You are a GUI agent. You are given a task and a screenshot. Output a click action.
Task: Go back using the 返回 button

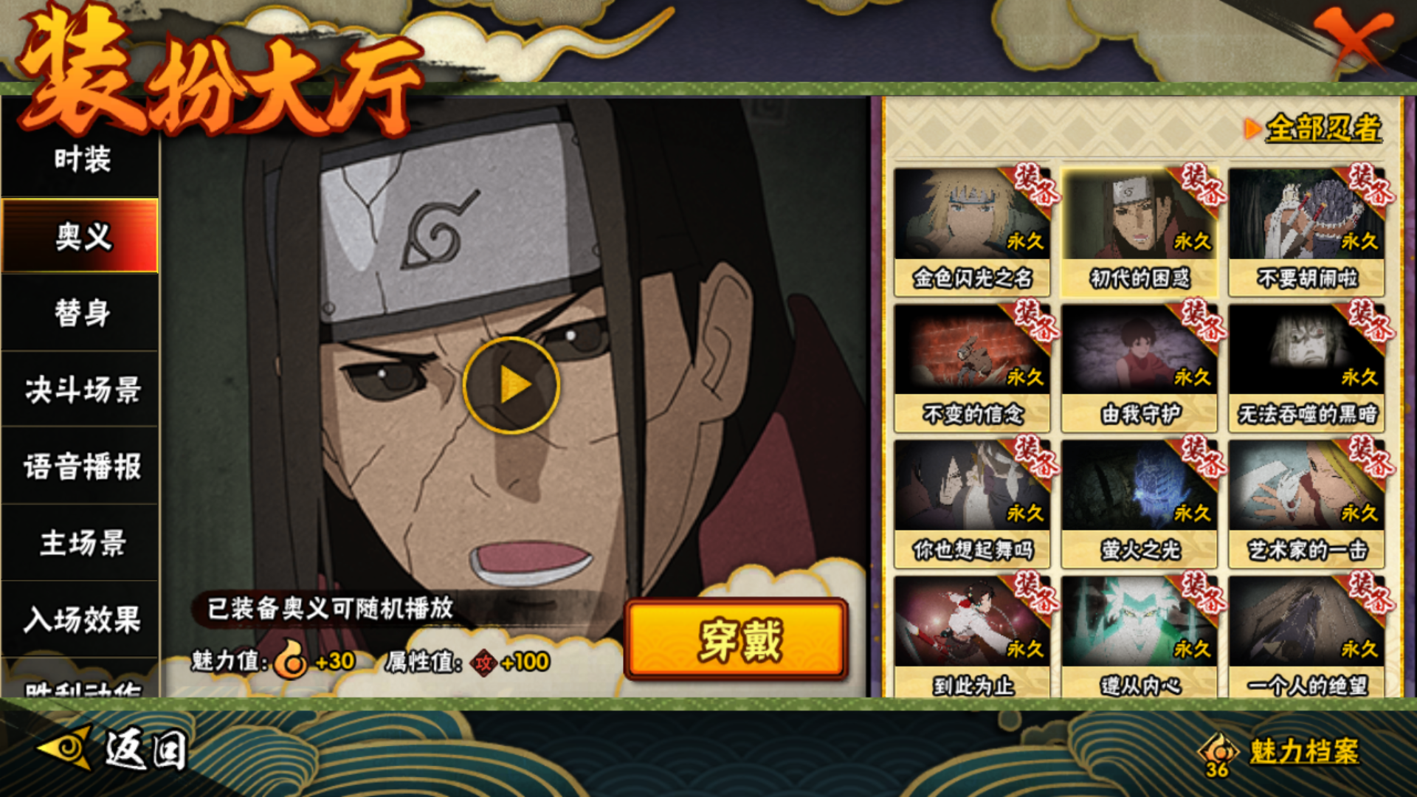click(x=112, y=749)
